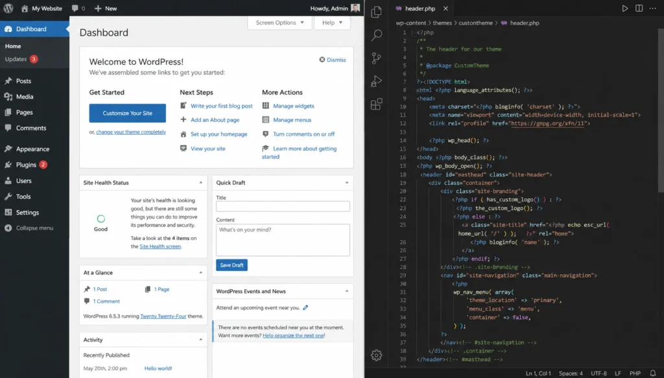Open the comments bubble in the admin bar

78,8
